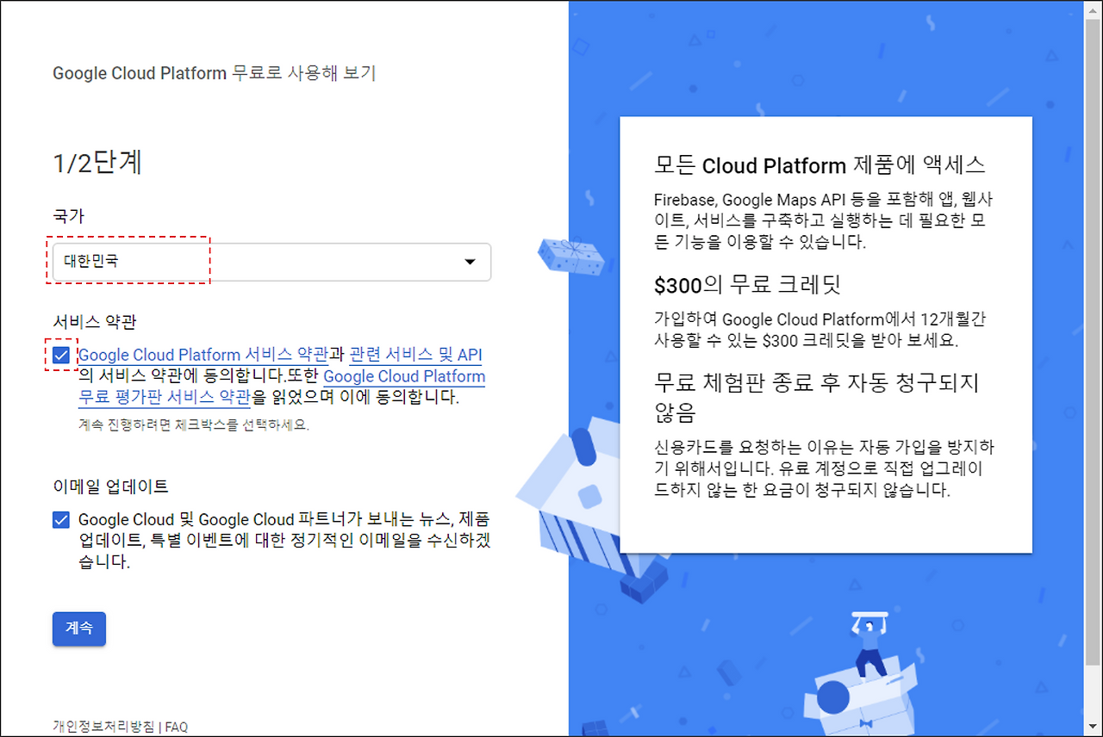This screenshot has height=737, width=1103.
Task: Click the 1/2단계 step heading
Action: [x=97, y=163]
